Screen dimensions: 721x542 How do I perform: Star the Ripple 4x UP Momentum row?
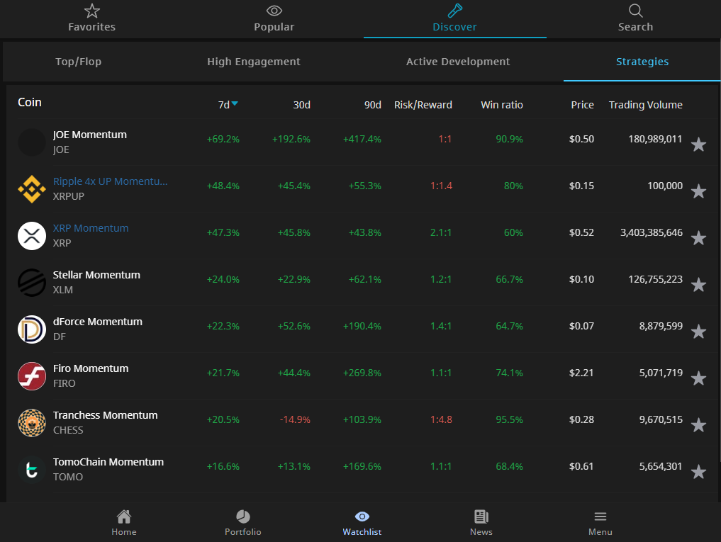[698, 191]
